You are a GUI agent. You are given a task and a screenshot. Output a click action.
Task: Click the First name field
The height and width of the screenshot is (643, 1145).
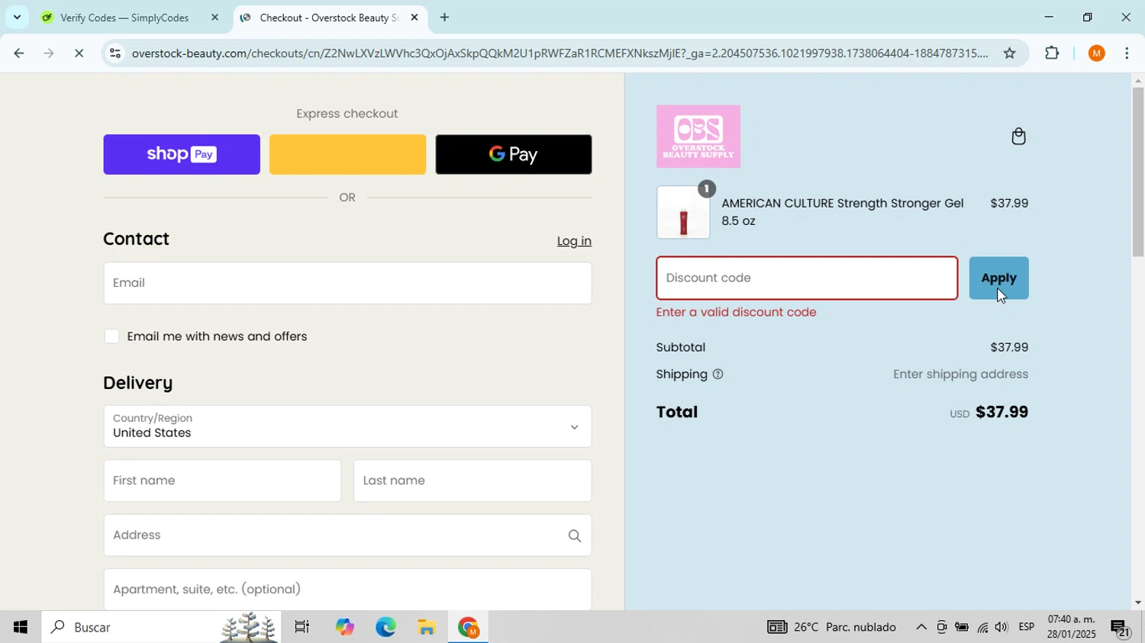(222, 481)
